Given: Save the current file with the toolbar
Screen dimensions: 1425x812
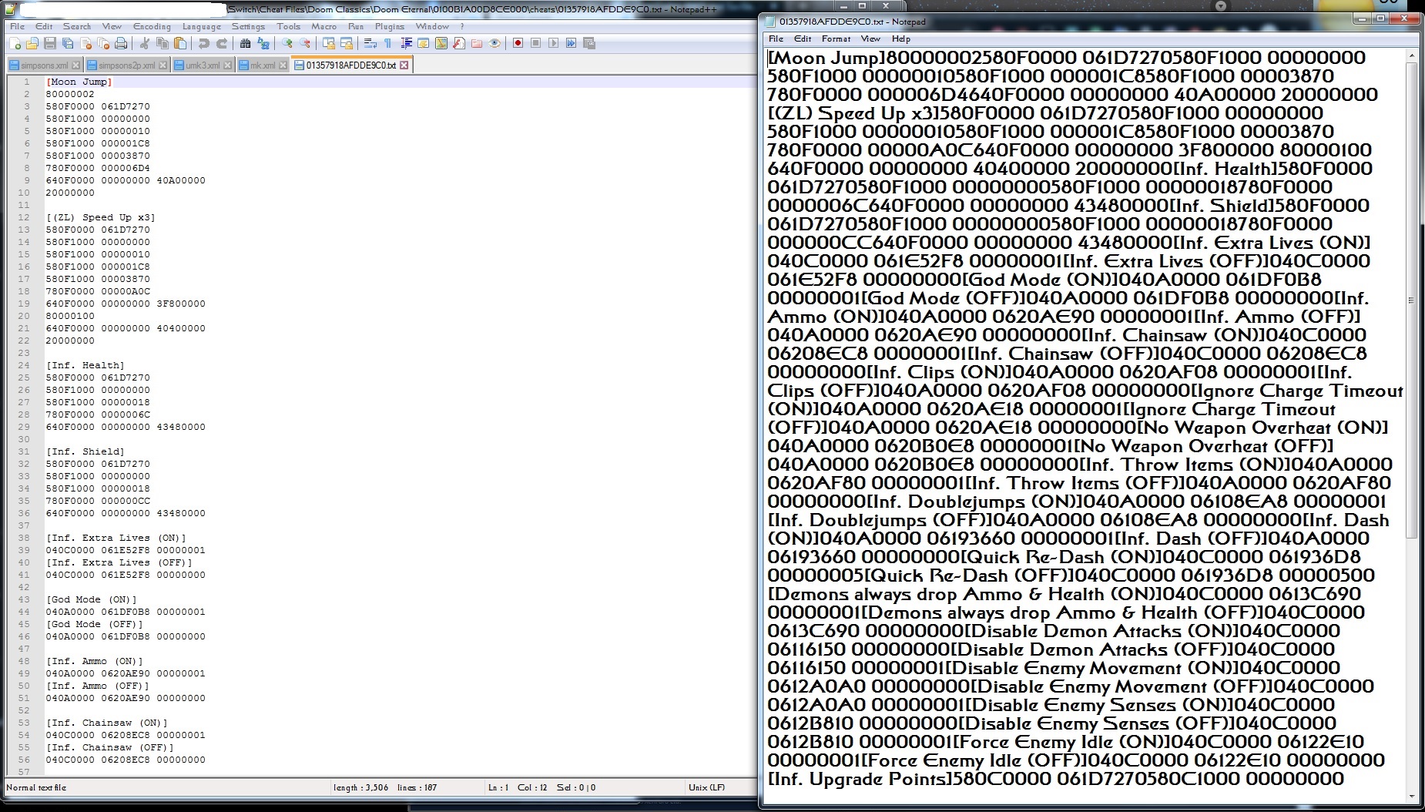Looking at the screenshot, I should (50, 43).
